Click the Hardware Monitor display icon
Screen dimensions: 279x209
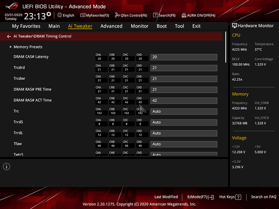(235, 25)
